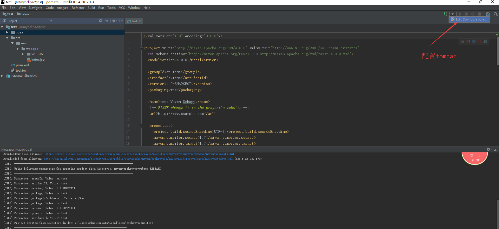Click the Messages Maven Goal panel title

point(17,150)
